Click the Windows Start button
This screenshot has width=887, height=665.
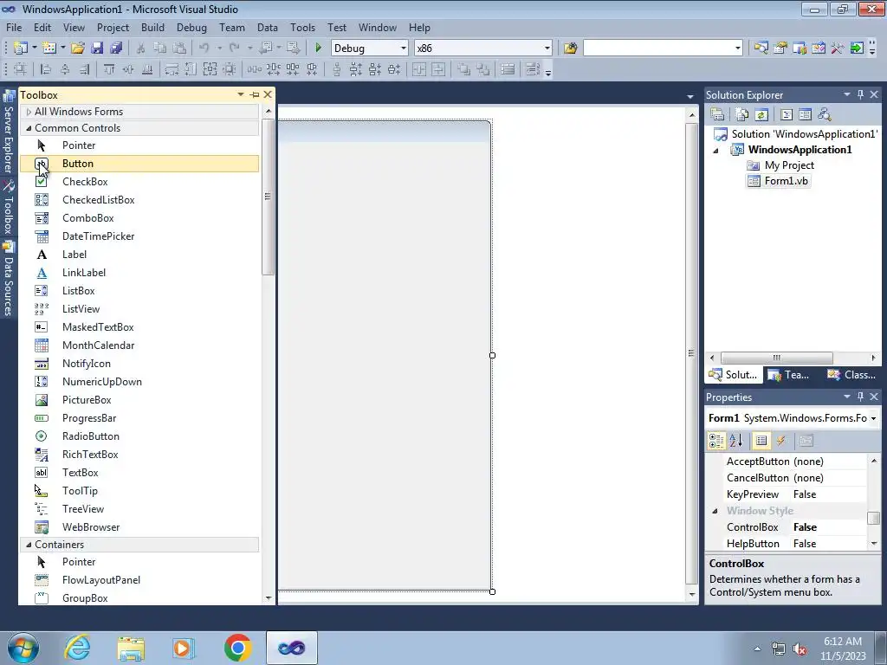tap(23, 648)
